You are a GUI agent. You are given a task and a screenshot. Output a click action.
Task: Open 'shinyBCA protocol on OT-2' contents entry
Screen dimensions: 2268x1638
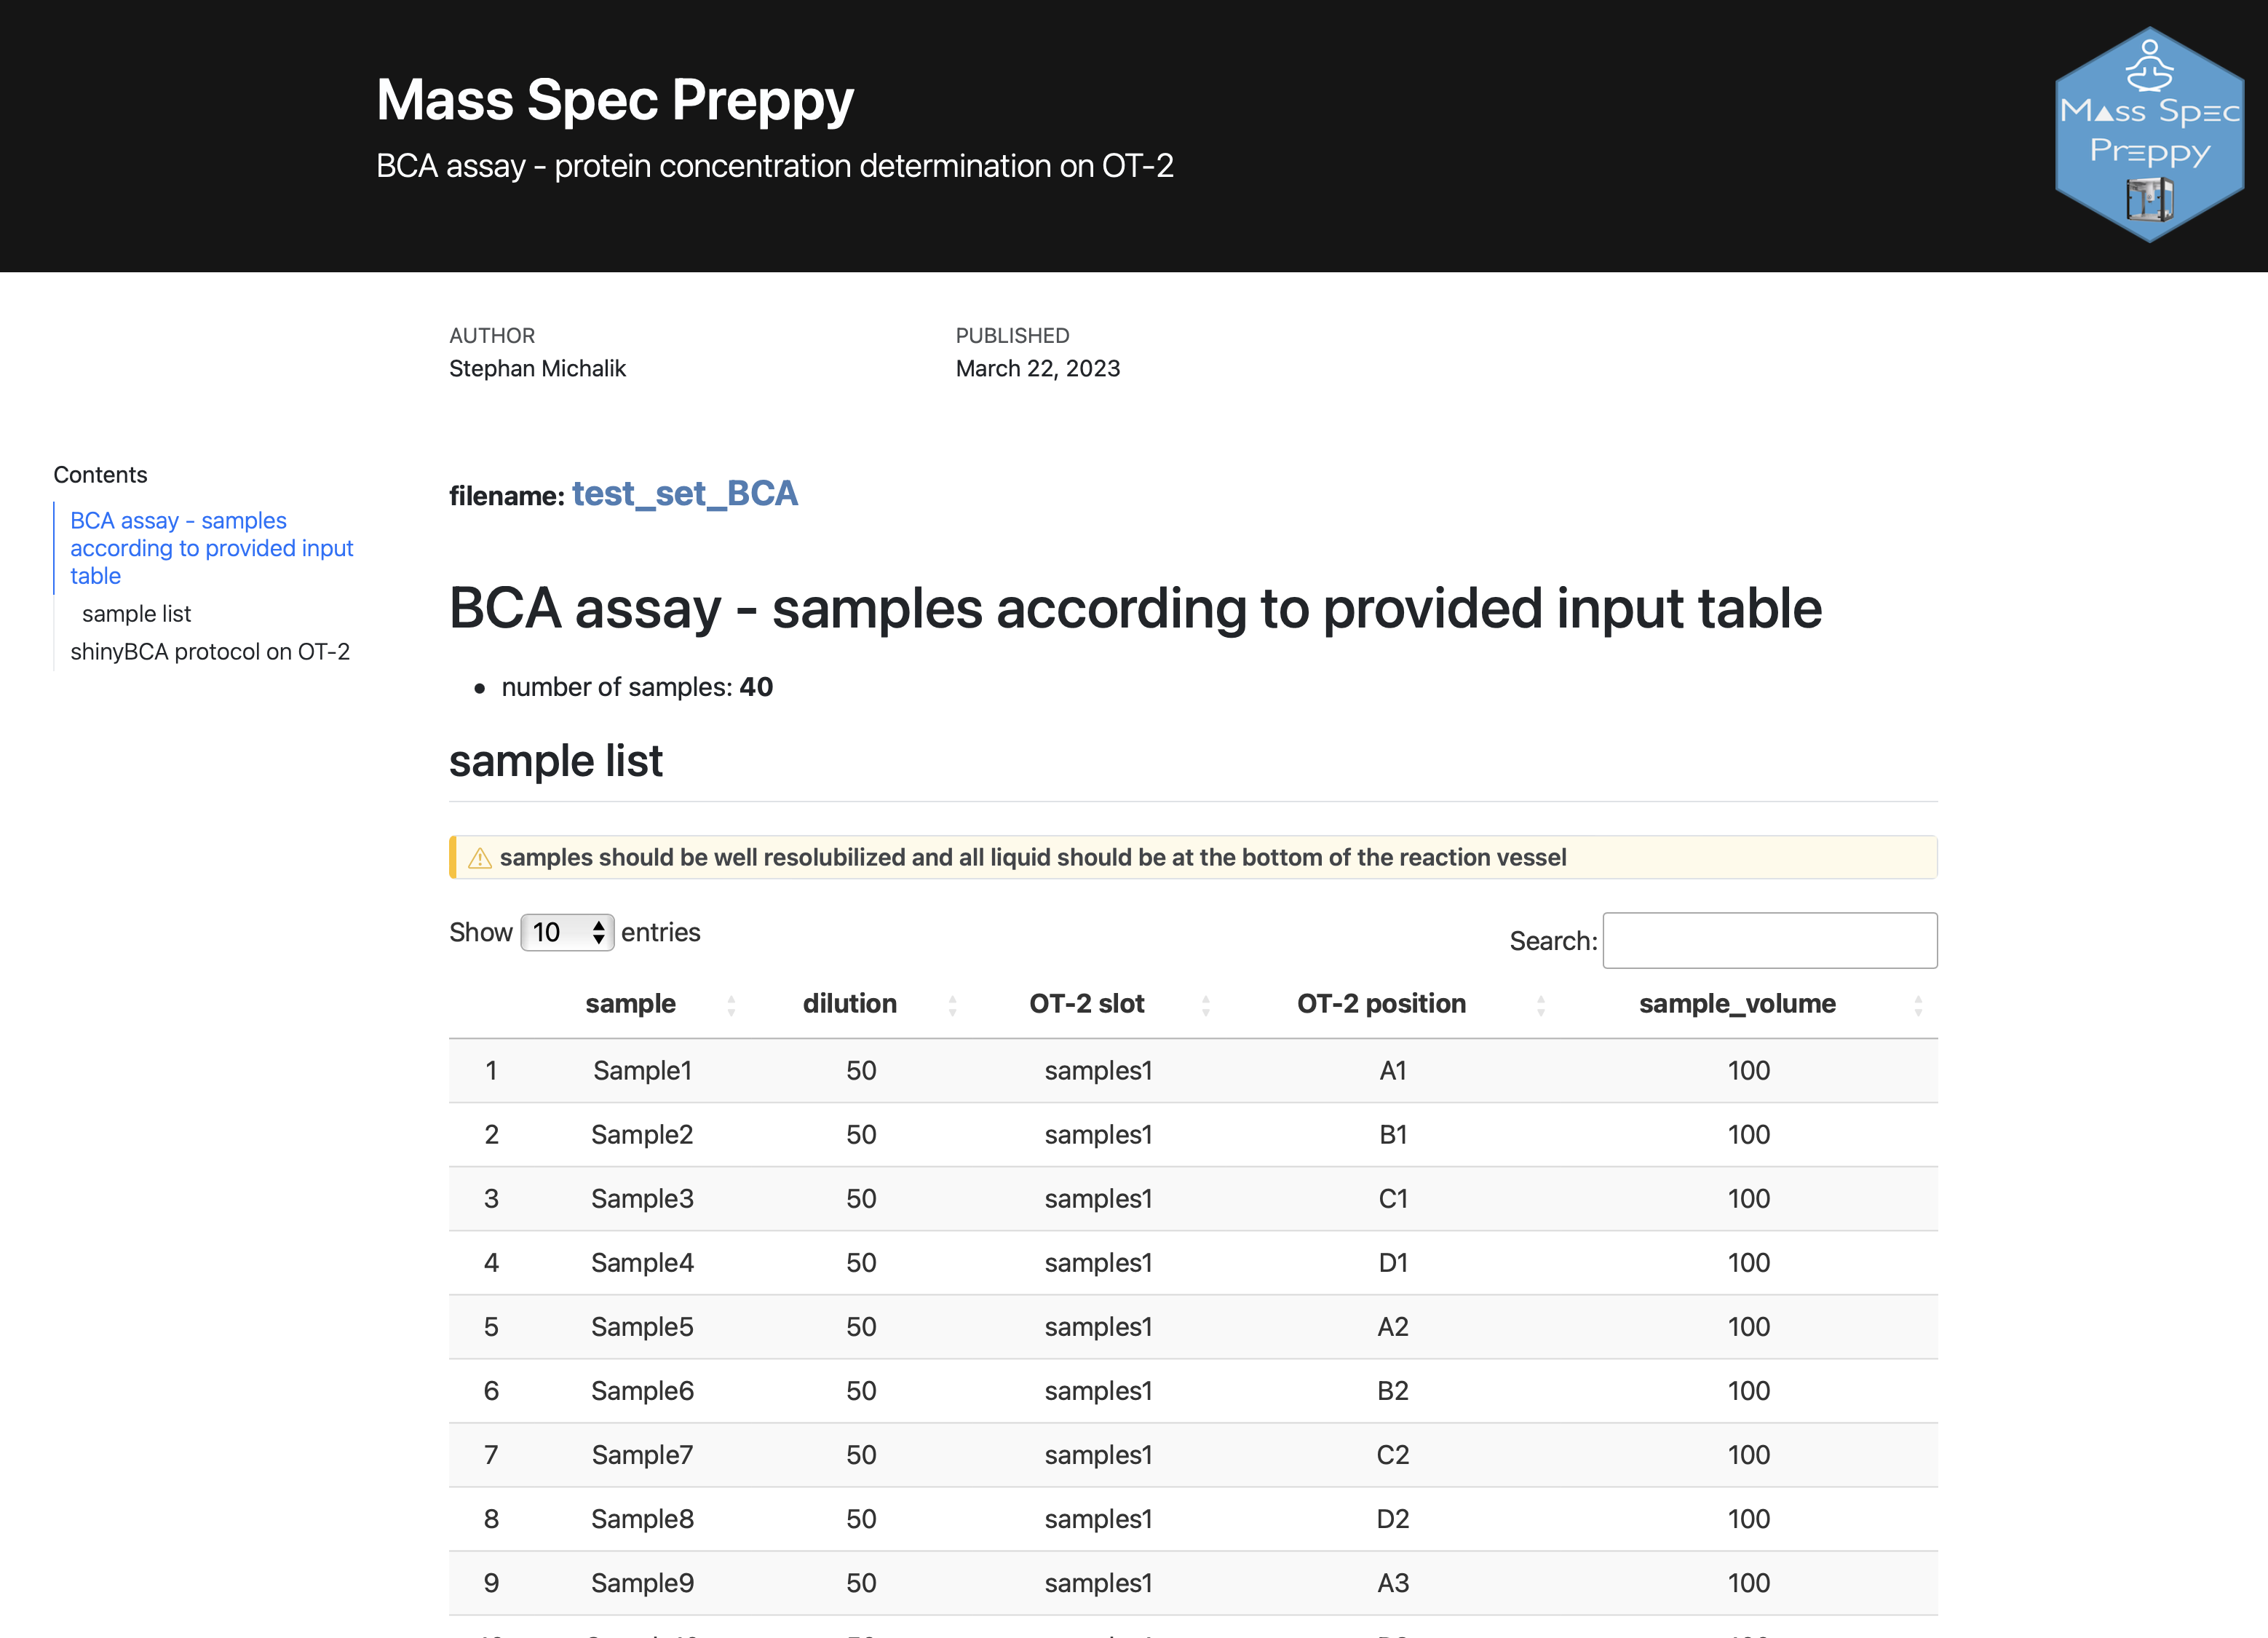(210, 652)
